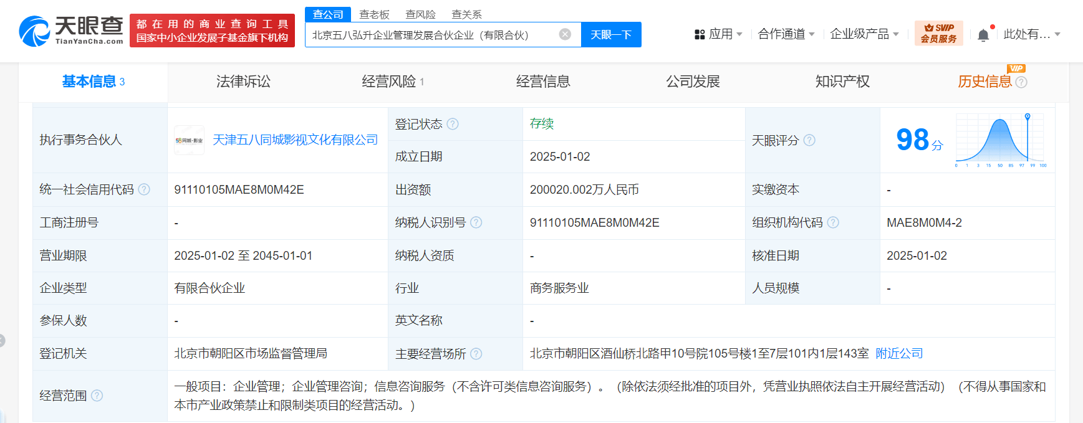Click the help icon beside 历史信息

[1021, 82]
